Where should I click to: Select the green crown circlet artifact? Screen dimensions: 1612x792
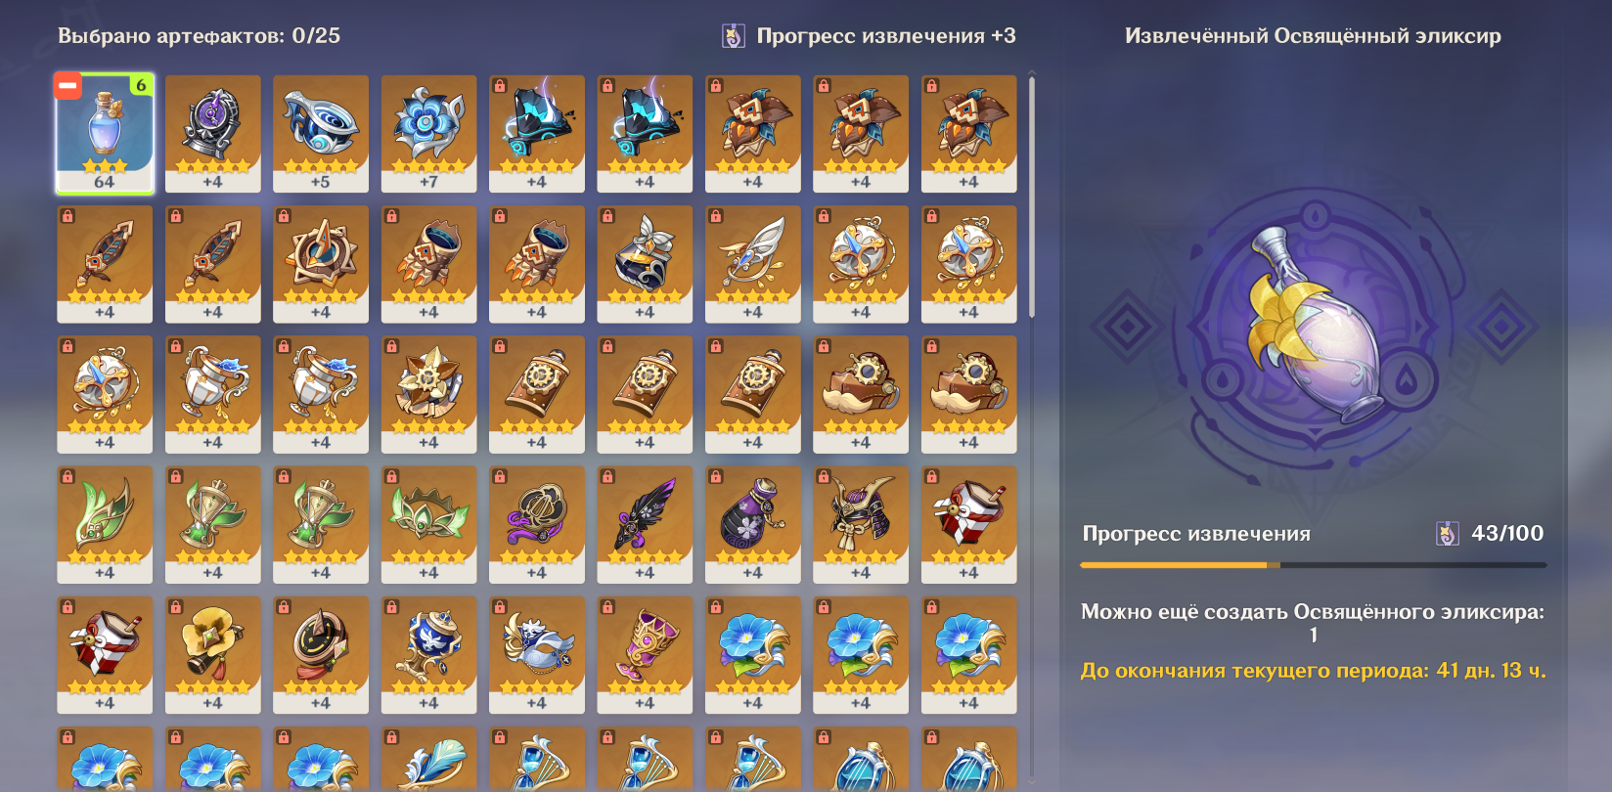tap(428, 525)
